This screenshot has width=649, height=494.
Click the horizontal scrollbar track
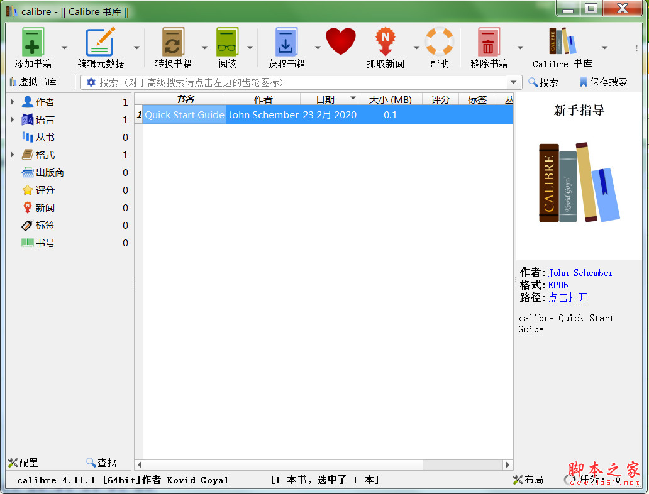coord(463,464)
